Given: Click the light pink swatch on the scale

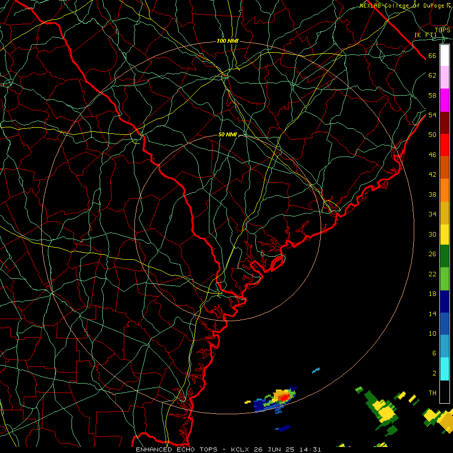Looking at the screenshot, I should coord(444,78).
